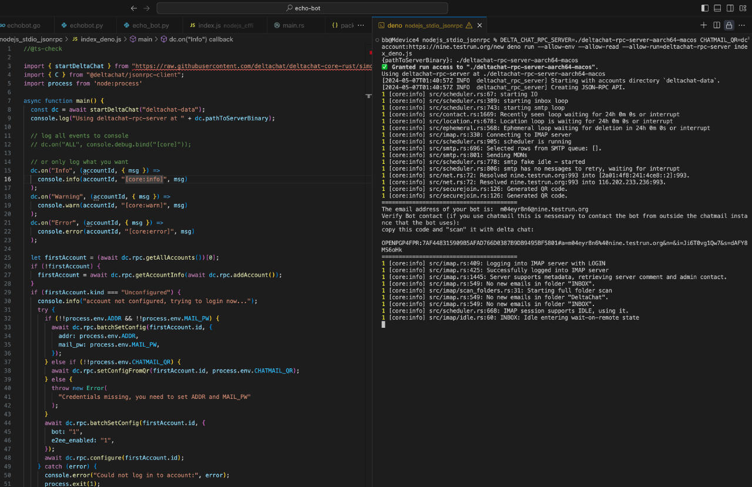Expand the main breadcrumb symbol

145,39
